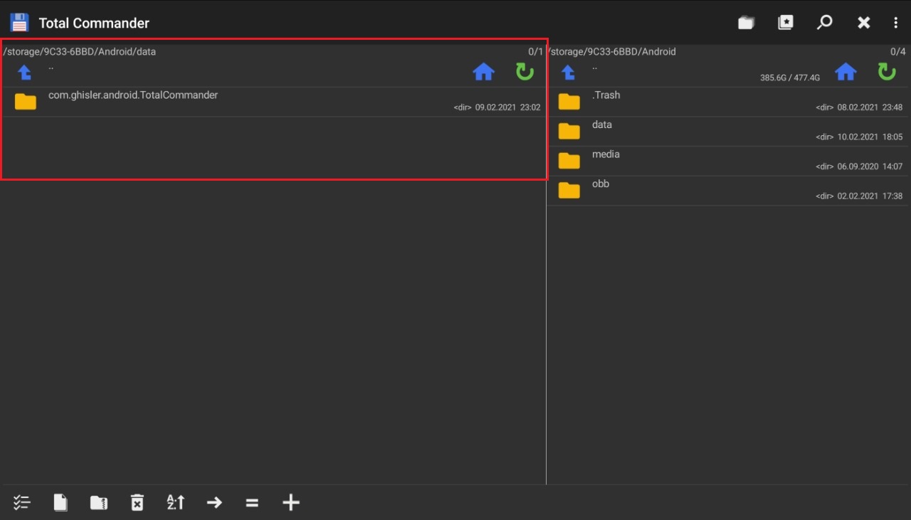This screenshot has width=911, height=520.
Task: Click the date 08.02.2021 23:48
Action: click(x=870, y=107)
